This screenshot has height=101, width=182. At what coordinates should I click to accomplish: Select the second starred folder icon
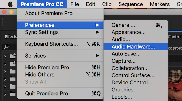[13, 64]
